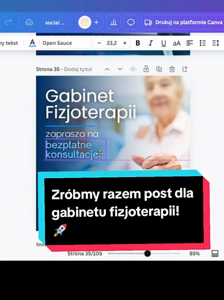Select the bezpłatne konsultacje text box
Viewport: 224px width, 300px height.
pyautogui.click(x=76, y=149)
